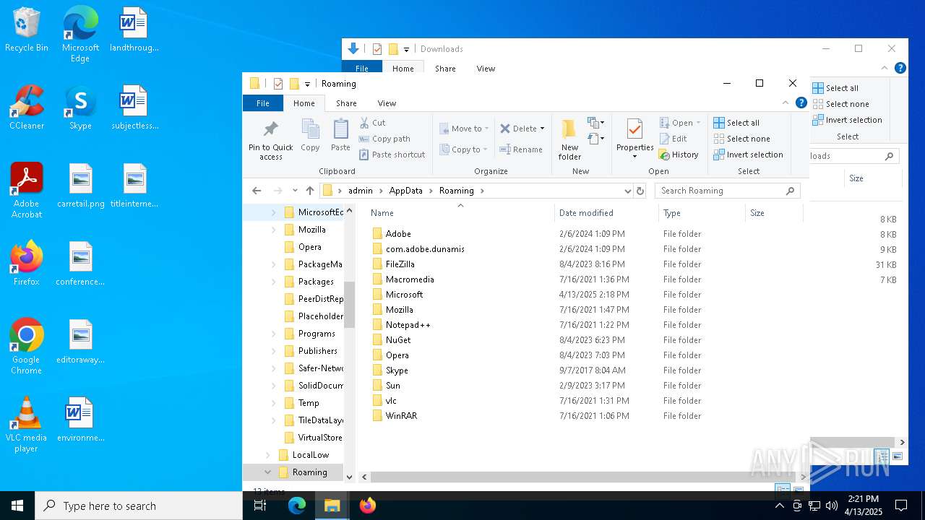Click navigation pane vertical scrollbar
Viewport: 925px width, 520px height.
(350, 303)
